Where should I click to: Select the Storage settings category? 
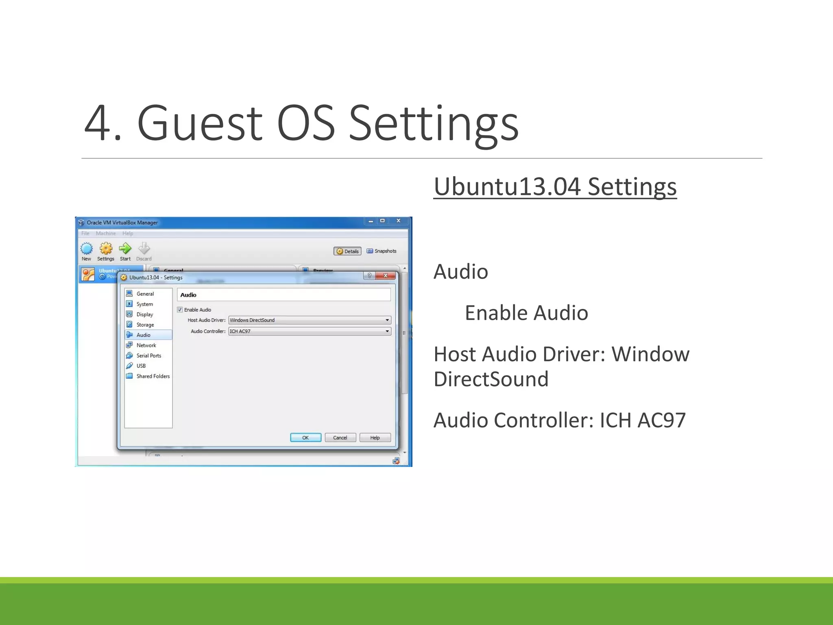(x=148, y=325)
